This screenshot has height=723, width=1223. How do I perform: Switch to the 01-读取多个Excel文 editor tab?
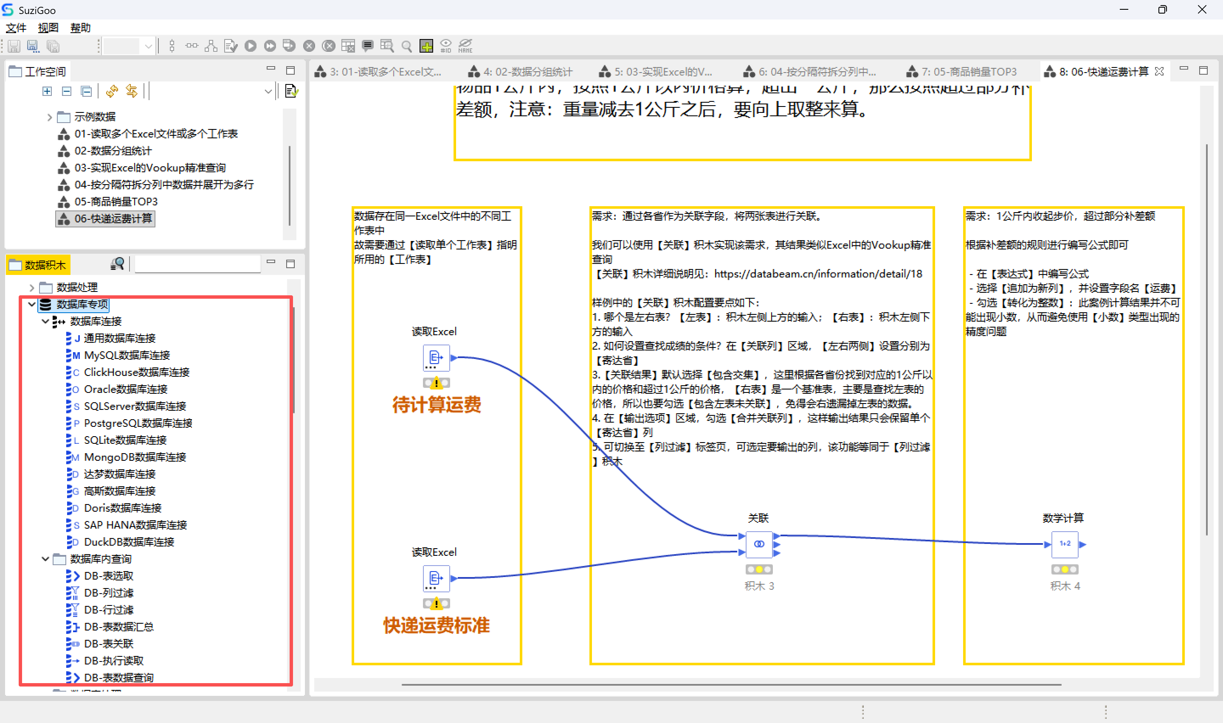point(378,72)
